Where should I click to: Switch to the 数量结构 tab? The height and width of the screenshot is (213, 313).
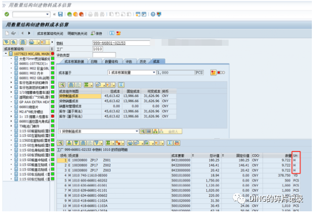111,62
